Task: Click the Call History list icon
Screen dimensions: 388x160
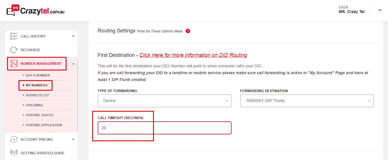Action: click(14, 36)
